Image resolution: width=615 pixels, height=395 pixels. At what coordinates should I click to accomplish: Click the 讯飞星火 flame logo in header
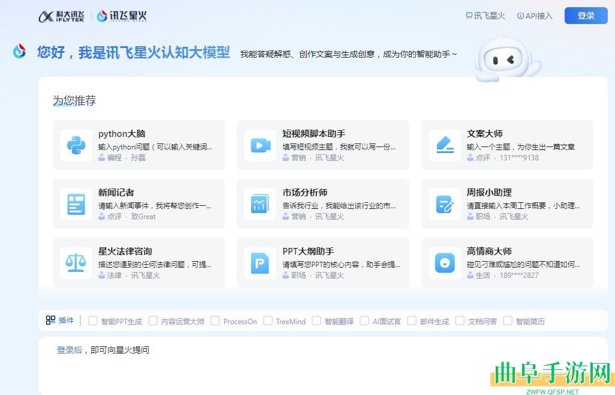click(122, 16)
